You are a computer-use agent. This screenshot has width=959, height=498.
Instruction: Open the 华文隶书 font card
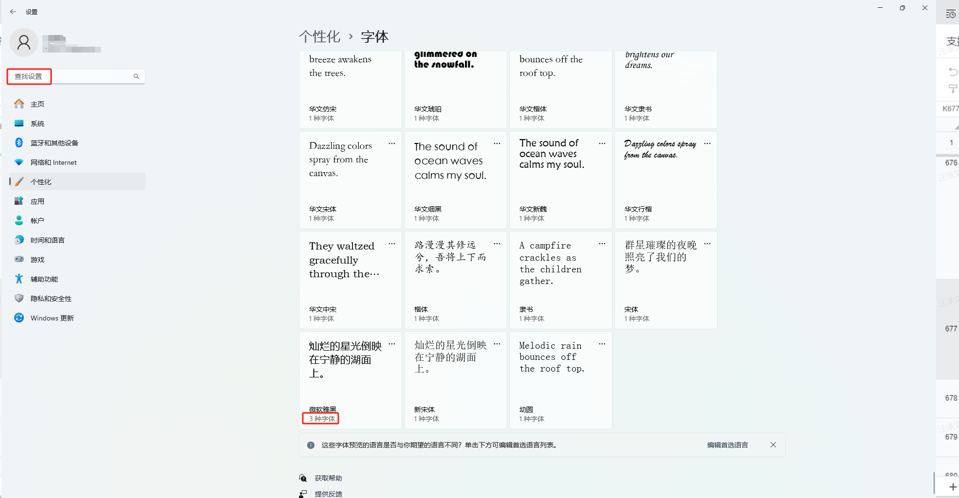(666, 90)
